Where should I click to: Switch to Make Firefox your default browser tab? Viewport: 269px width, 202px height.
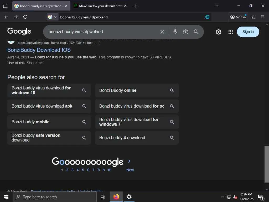(x=100, y=6)
